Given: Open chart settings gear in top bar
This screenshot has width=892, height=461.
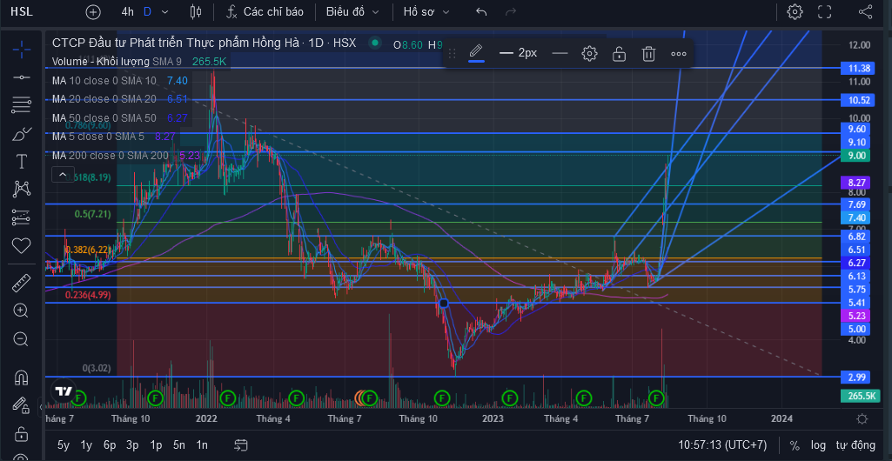Looking at the screenshot, I should 795,11.
